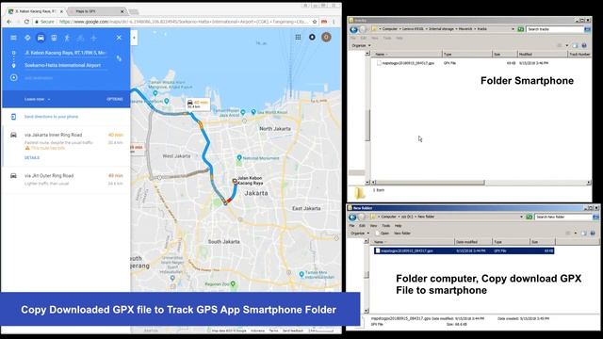Click Send directions to your phone

[x=51, y=117]
